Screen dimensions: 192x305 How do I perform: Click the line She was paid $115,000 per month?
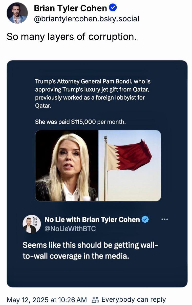pyautogui.click(x=80, y=122)
